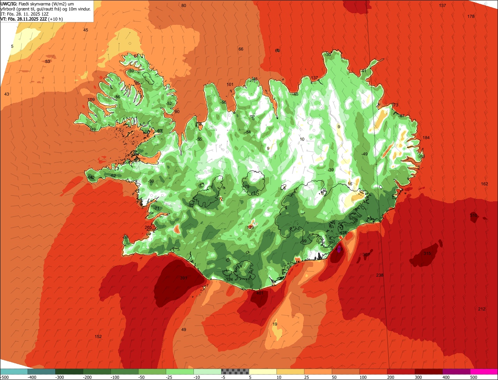Click the 79 value on the central glacier
The height and width of the screenshot is (380, 498).
pos(247,187)
